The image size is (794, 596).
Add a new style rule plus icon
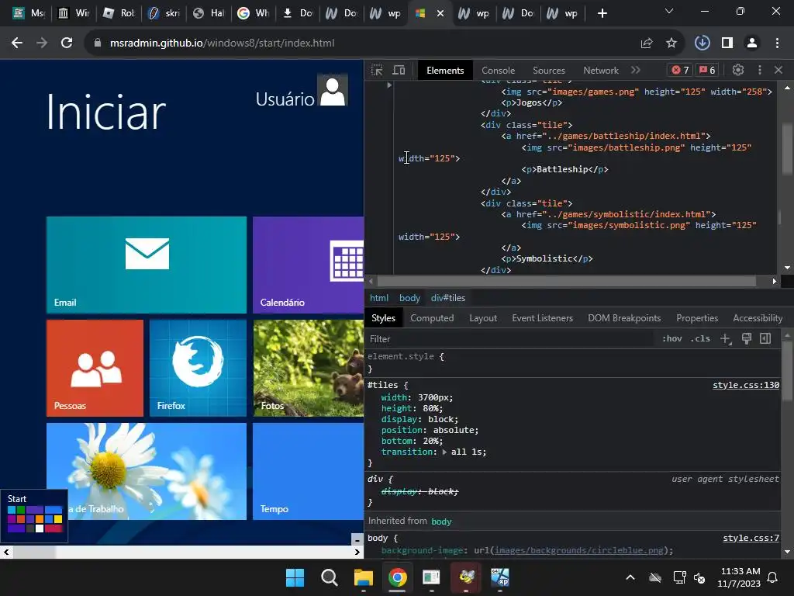726,338
